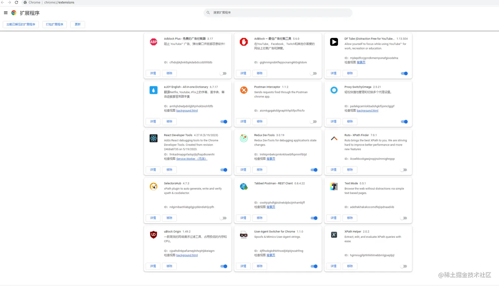Turn off Tabbed Postman toggle

[314, 218]
